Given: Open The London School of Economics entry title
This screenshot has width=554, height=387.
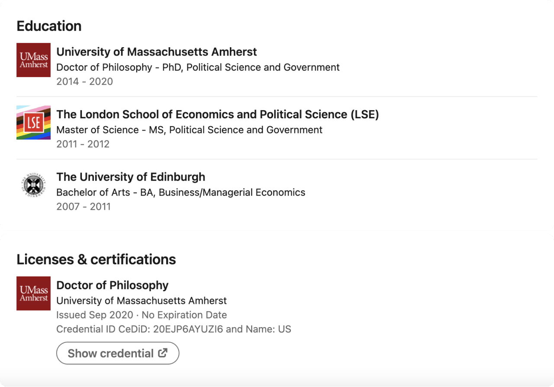Looking at the screenshot, I should click(x=218, y=114).
